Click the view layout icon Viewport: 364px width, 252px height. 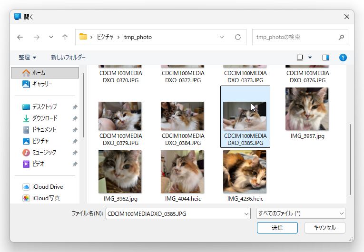(x=300, y=58)
